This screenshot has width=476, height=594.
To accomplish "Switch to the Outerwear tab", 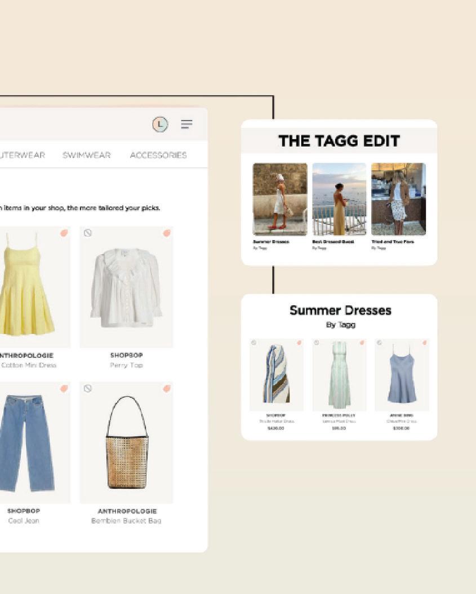I will [x=23, y=155].
